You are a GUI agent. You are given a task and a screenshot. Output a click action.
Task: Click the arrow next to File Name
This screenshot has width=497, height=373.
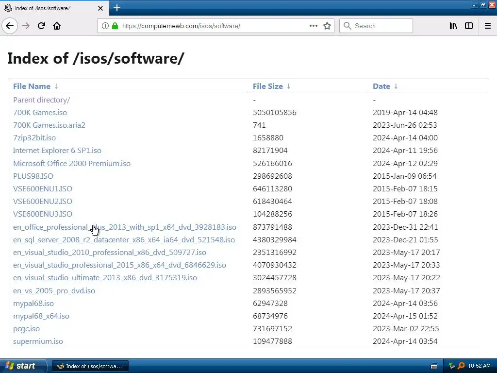tap(56, 86)
